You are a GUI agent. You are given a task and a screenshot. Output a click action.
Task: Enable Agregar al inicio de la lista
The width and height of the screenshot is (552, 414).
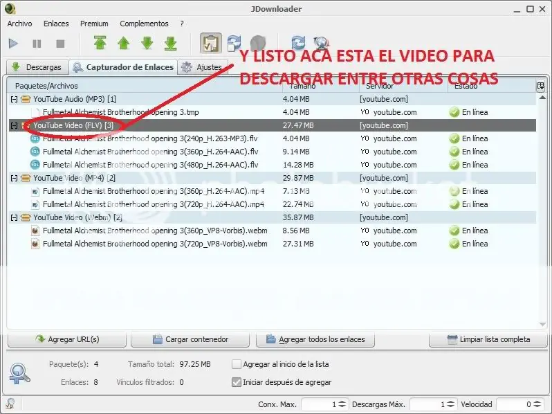[237, 364]
